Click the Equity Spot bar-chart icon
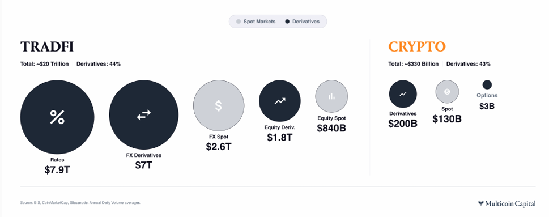Image resolution: width=549 pixels, height=217 pixels. click(331, 96)
